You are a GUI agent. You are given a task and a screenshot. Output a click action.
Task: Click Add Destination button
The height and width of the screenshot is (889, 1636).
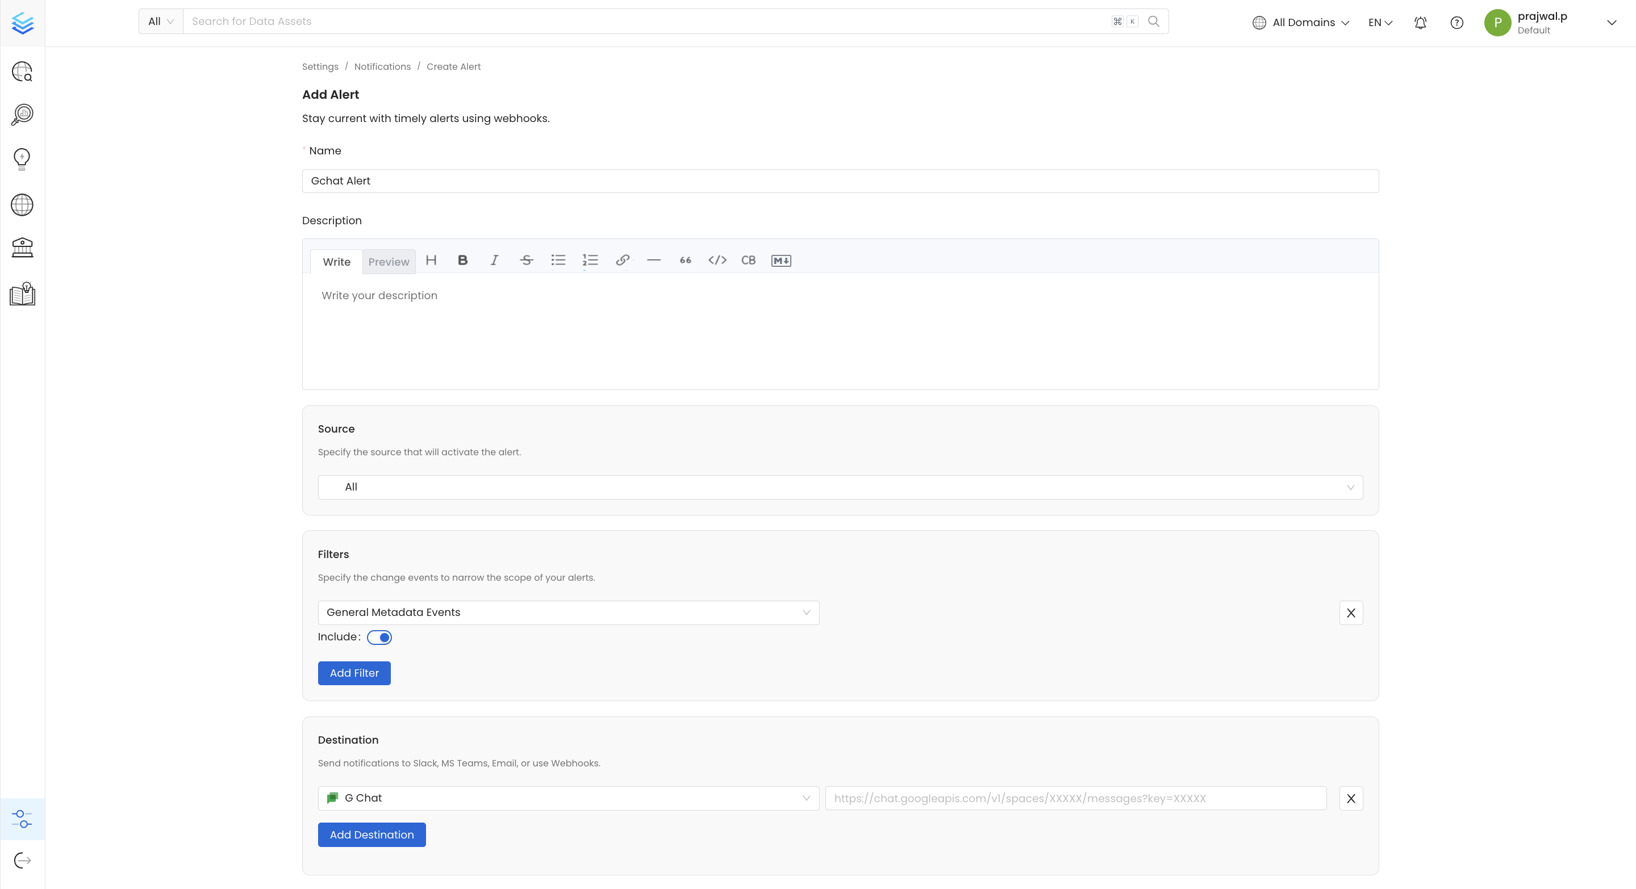coord(372,835)
